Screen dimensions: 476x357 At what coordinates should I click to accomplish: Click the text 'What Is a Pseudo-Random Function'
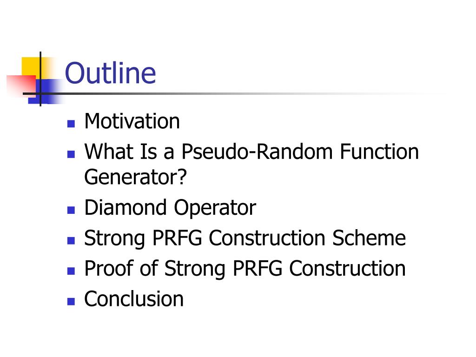tap(251, 152)
